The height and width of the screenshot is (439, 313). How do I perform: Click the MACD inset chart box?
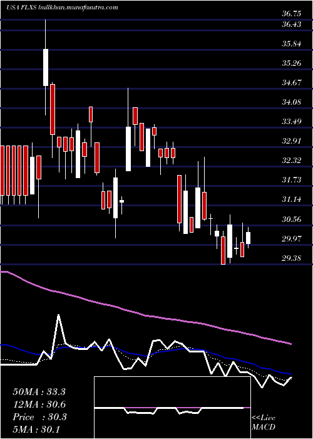coord(172,408)
